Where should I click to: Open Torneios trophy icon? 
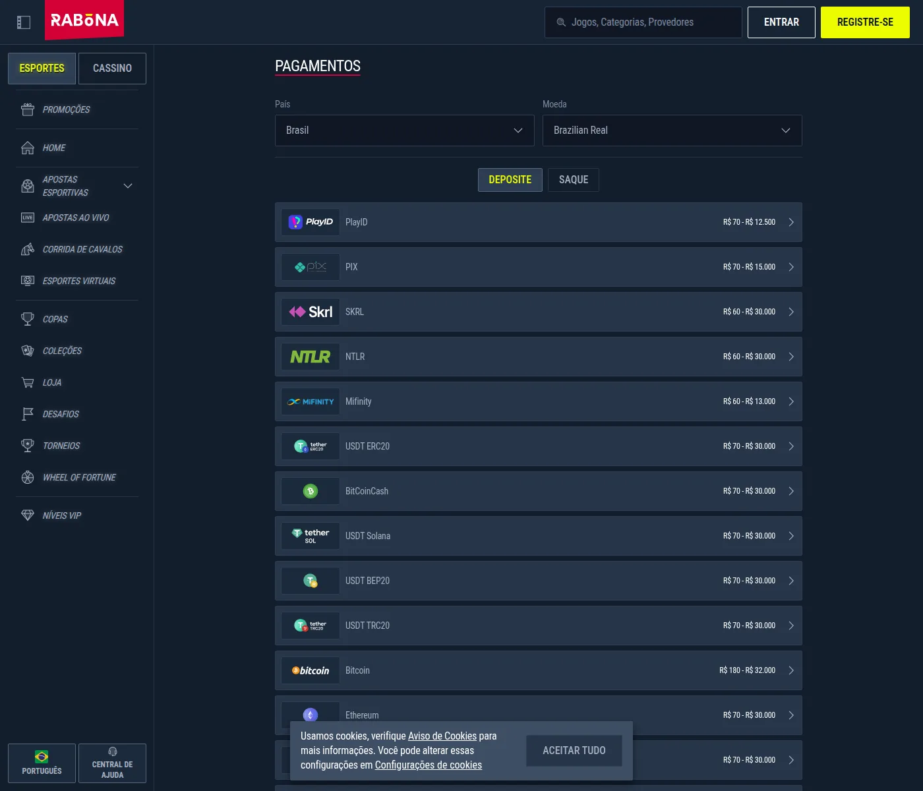tap(28, 446)
